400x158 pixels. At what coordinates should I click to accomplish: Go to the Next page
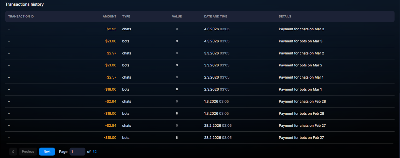pyautogui.click(x=47, y=152)
